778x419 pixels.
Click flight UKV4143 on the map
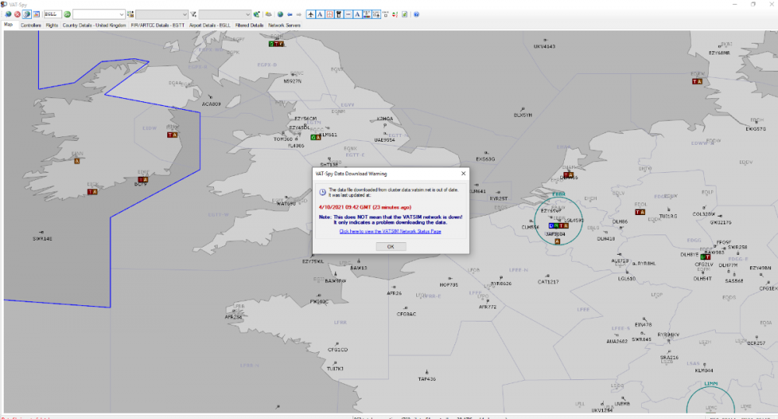545,46
